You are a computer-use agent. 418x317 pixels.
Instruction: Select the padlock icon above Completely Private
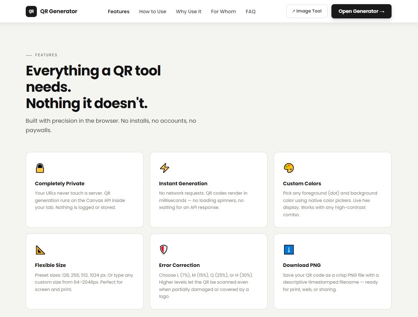[40, 168]
